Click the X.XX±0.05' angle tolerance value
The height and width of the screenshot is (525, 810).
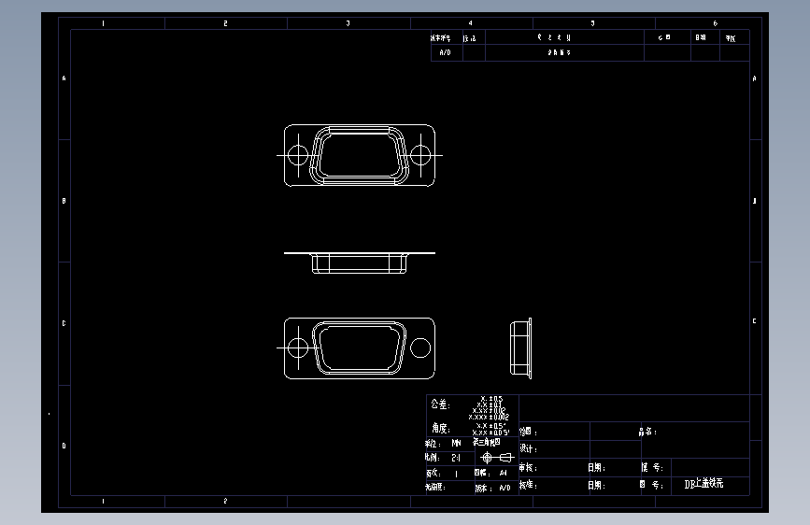pyautogui.click(x=490, y=433)
